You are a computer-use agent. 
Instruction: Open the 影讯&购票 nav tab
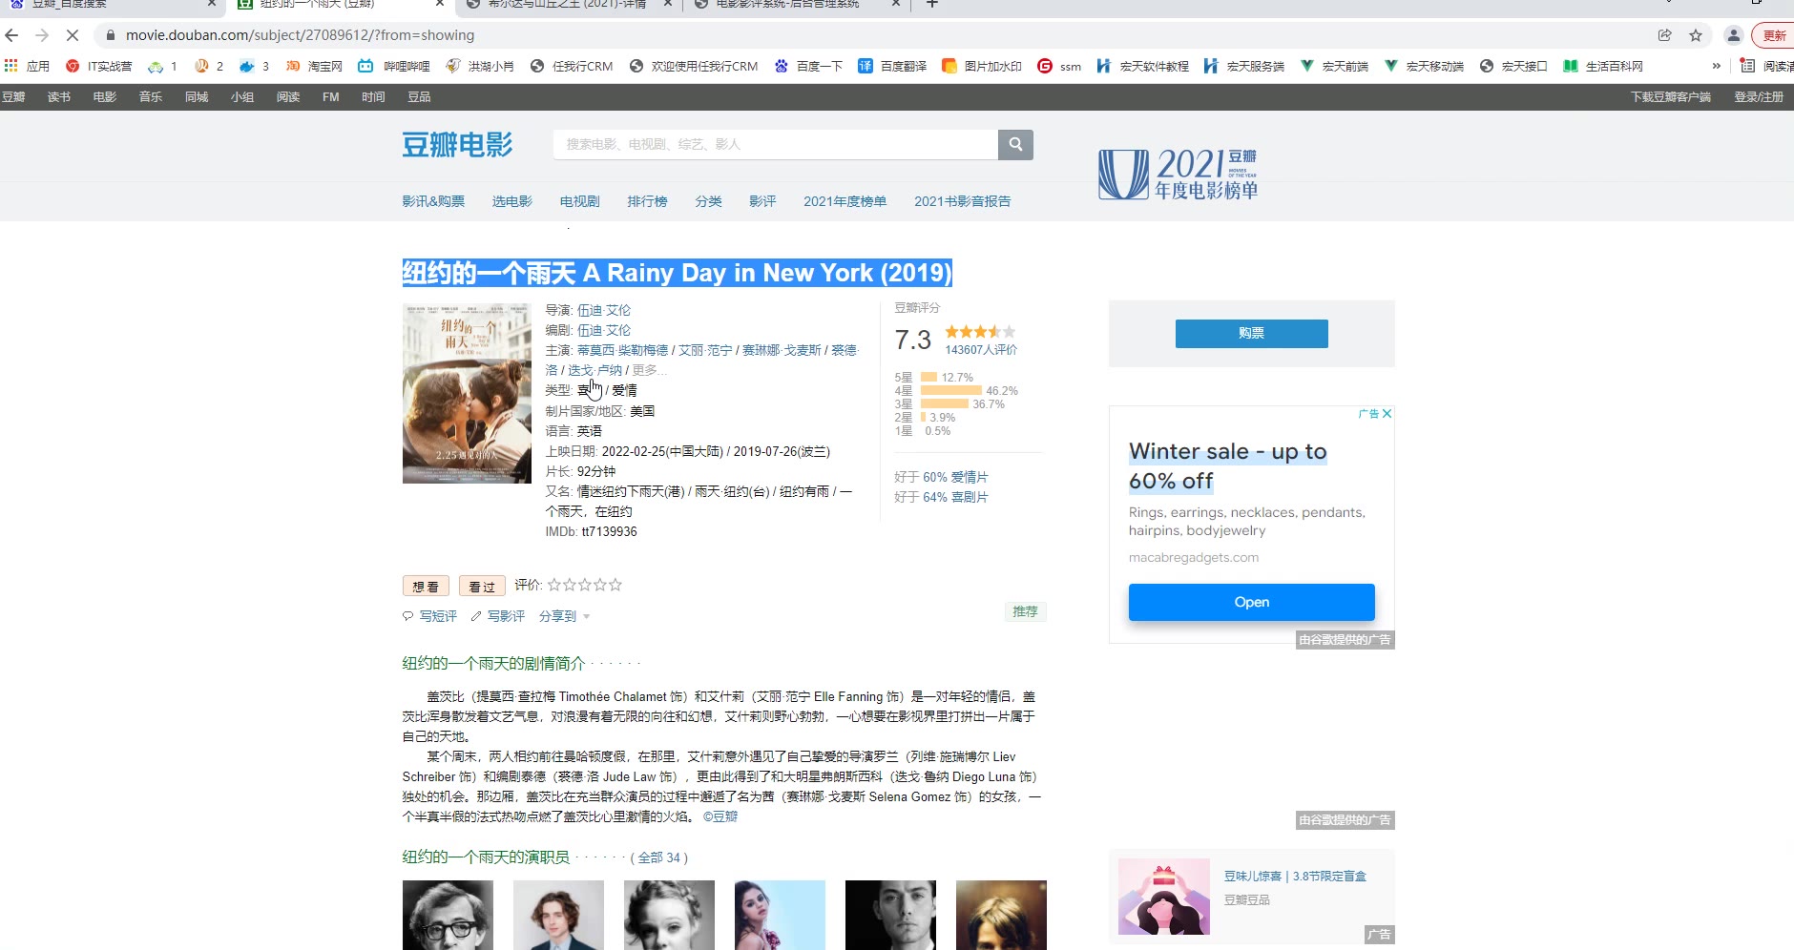click(x=433, y=201)
